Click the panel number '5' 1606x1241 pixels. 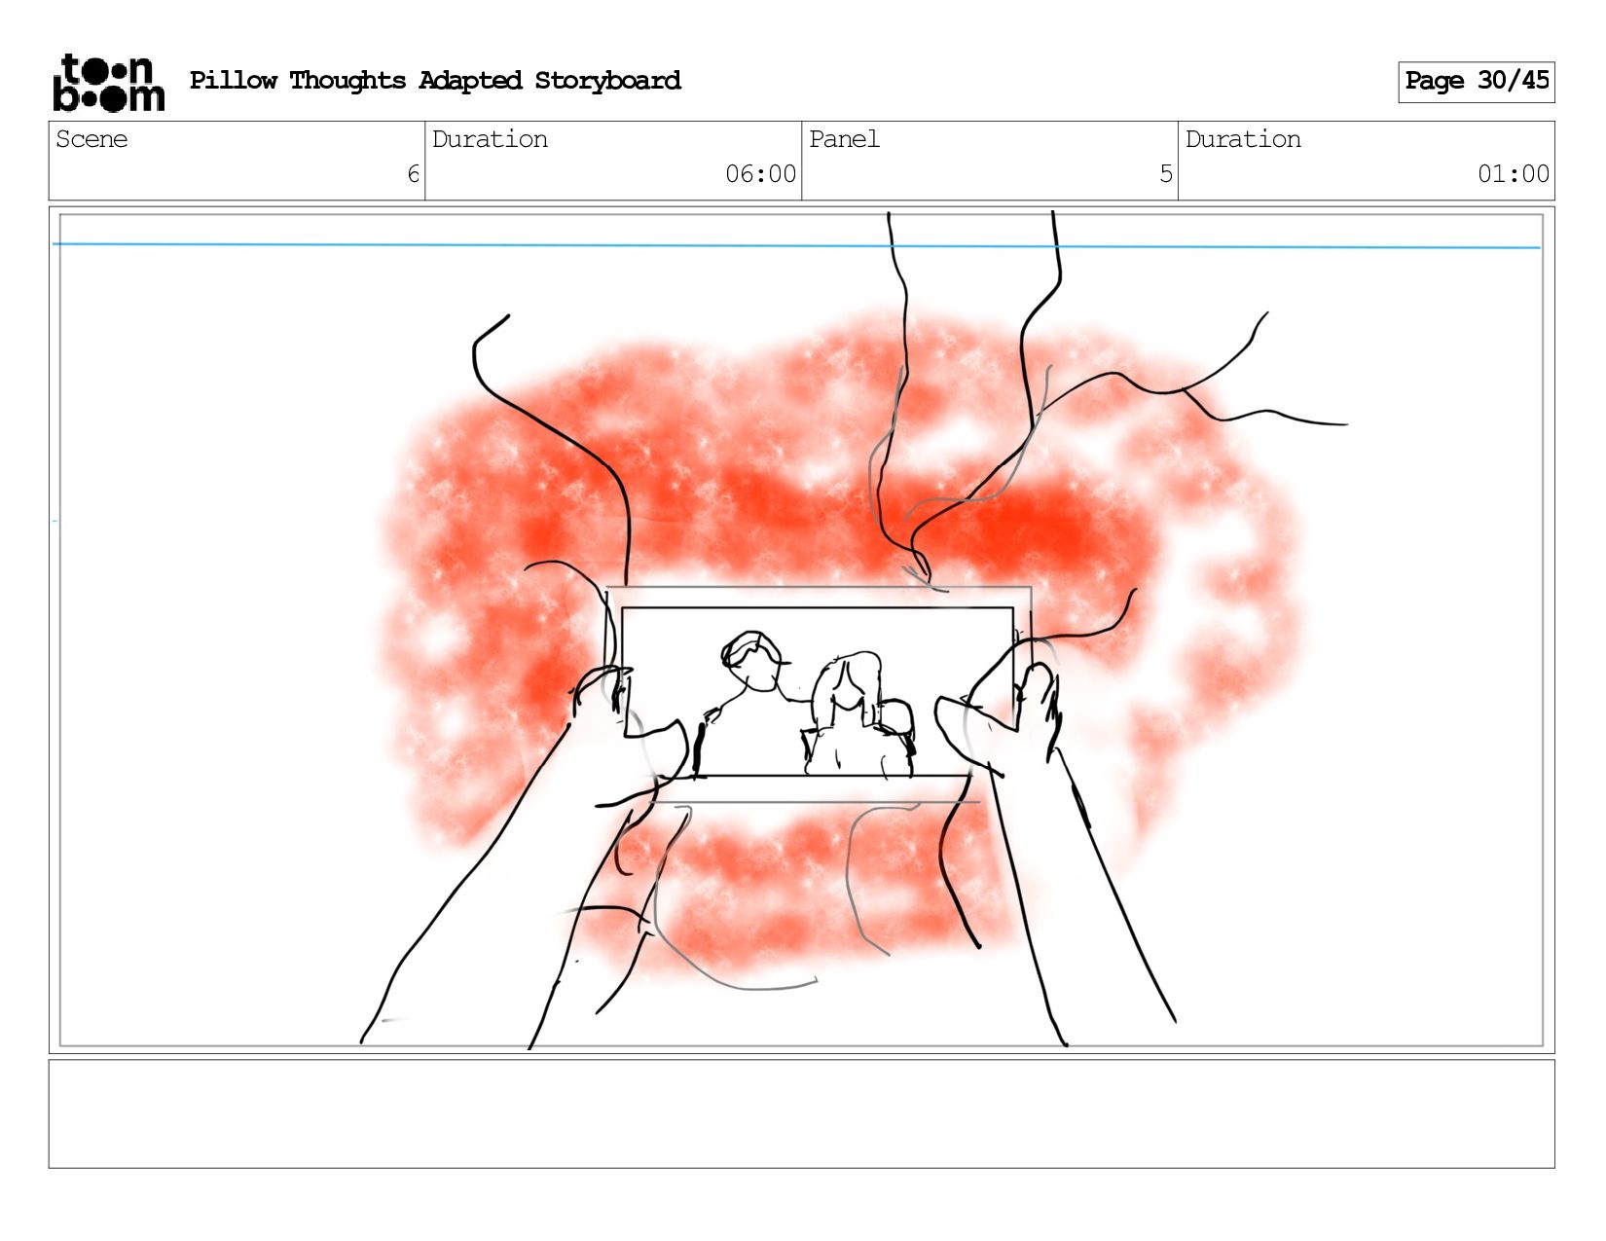(1166, 174)
